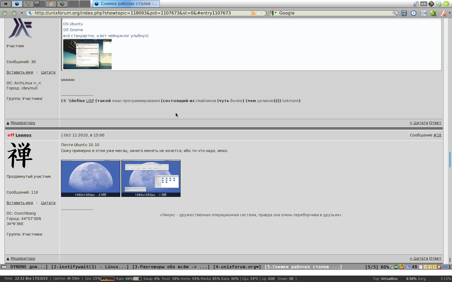Toggle the Flash block icon in toolbar
The height and width of the screenshot is (282, 452).
[x=443, y=13]
